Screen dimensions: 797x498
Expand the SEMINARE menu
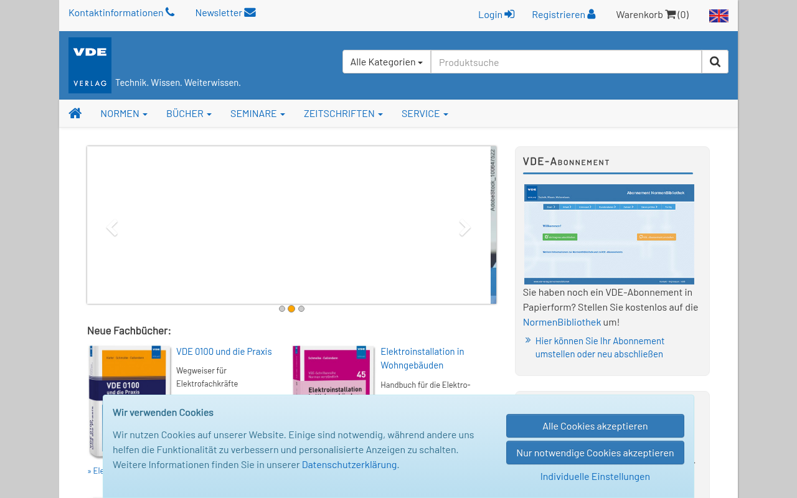point(258,113)
